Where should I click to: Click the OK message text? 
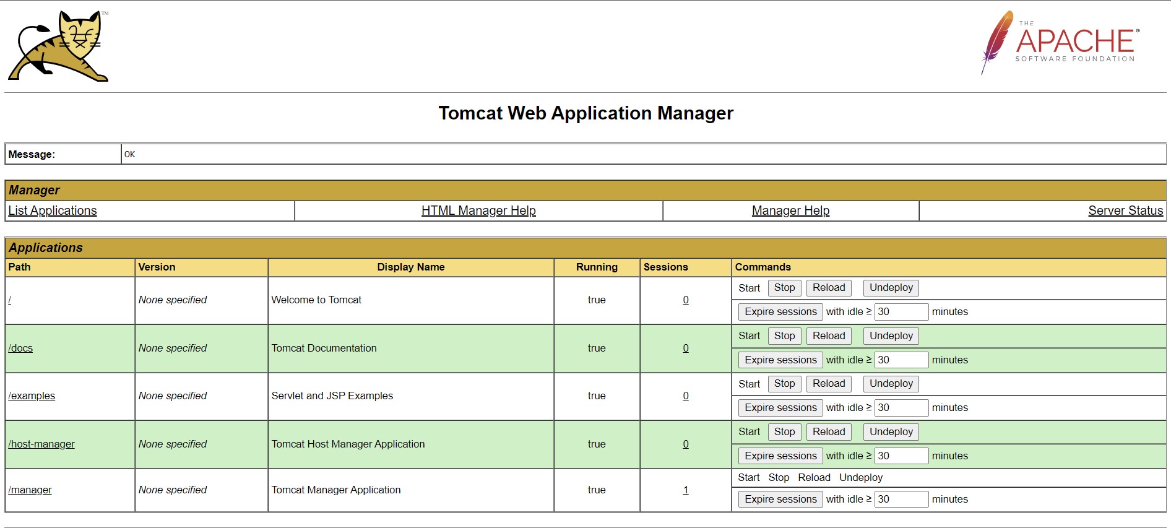tap(129, 154)
